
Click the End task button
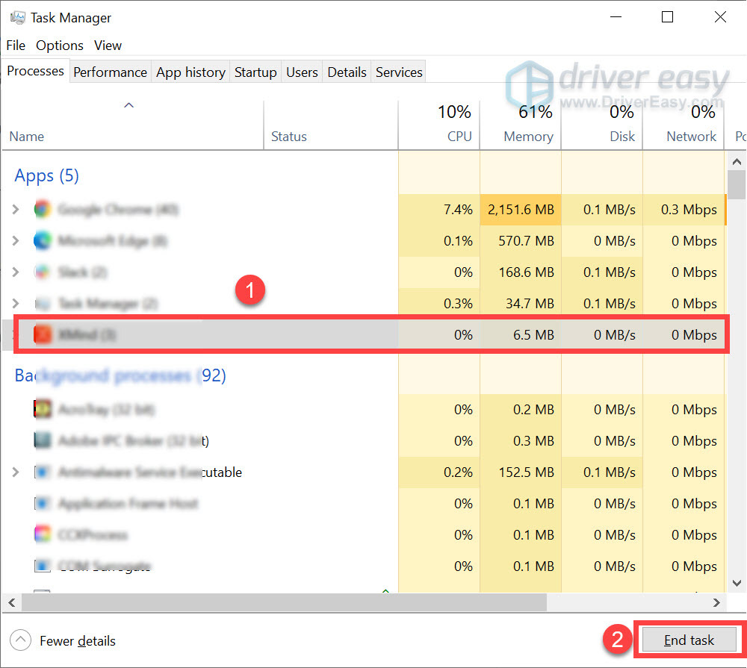(x=688, y=640)
